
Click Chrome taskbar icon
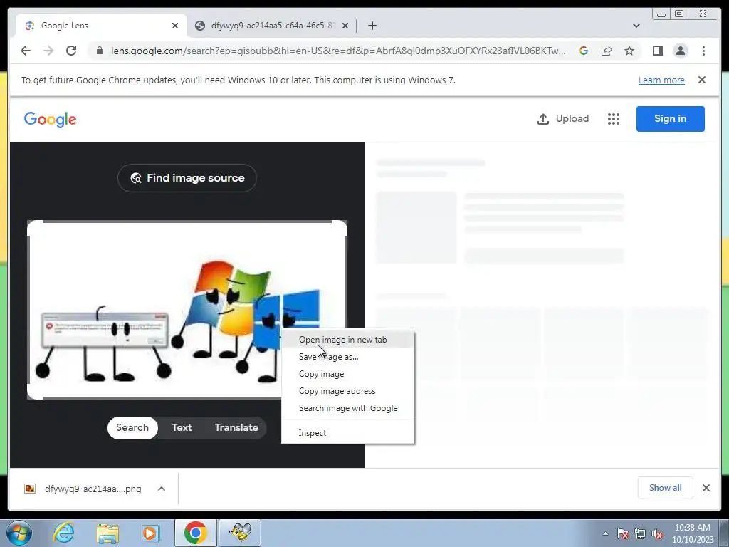coord(195,533)
